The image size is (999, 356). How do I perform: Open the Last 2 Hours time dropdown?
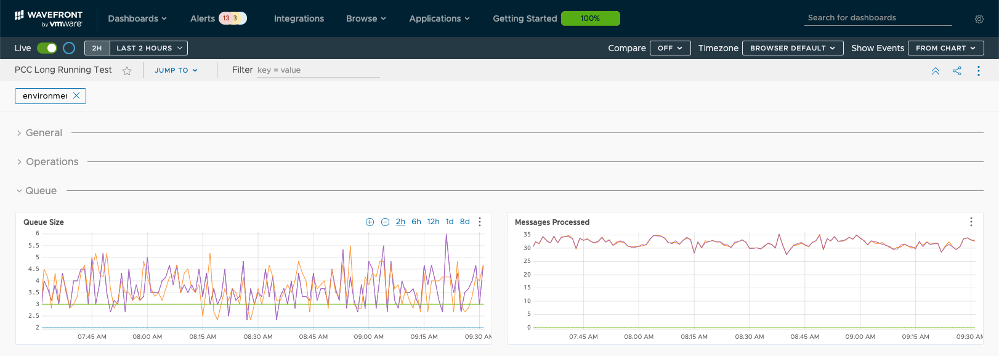[149, 48]
